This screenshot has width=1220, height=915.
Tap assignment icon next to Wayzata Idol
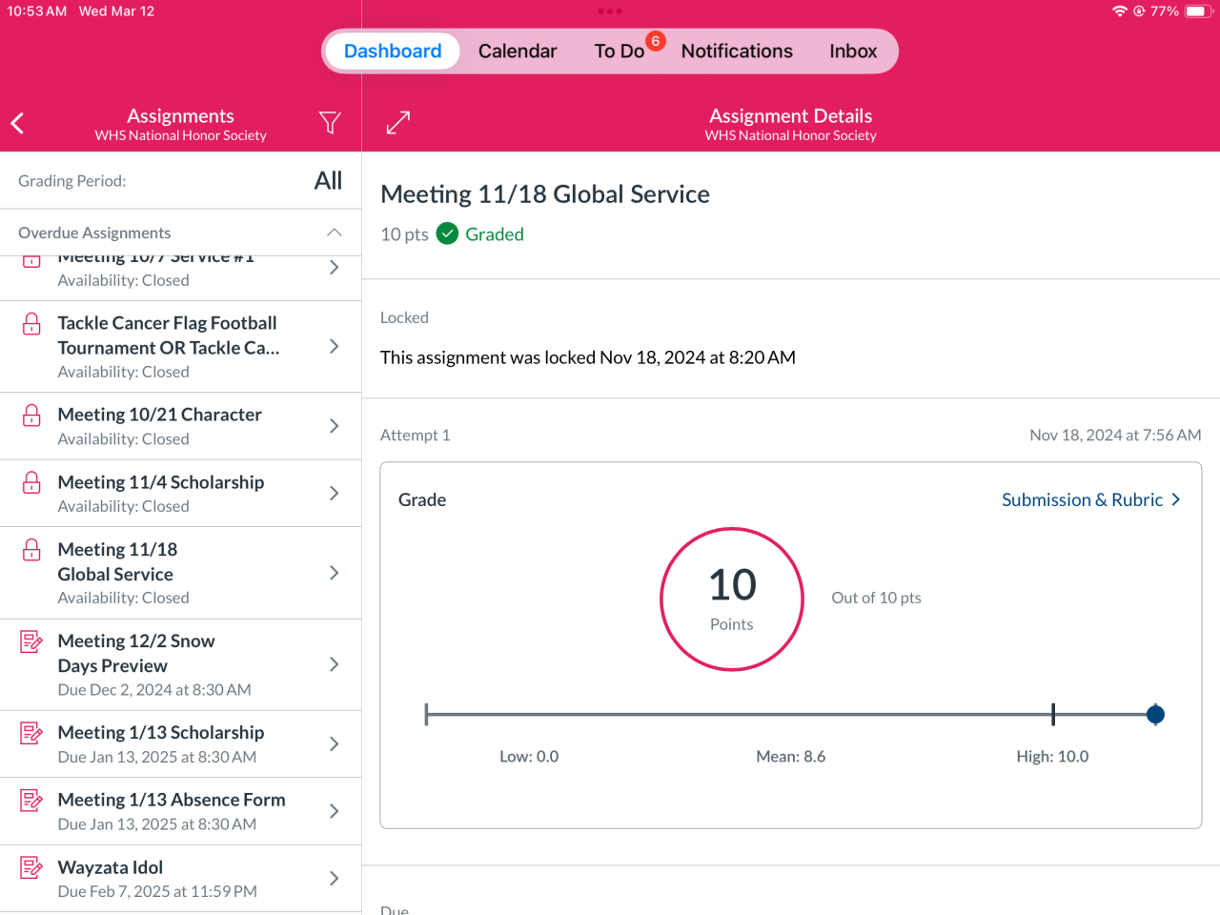click(x=31, y=867)
